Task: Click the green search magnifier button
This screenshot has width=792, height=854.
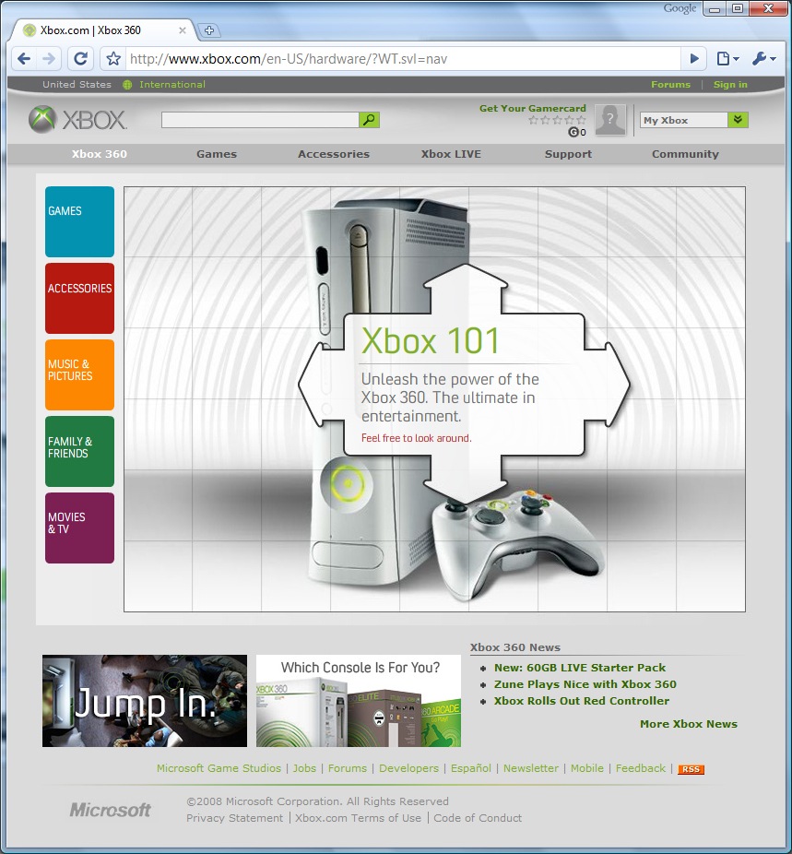Action: [369, 120]
